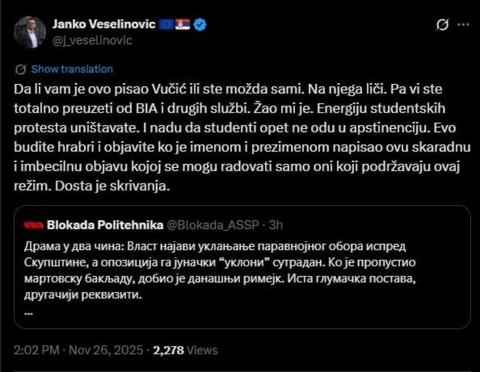This screenshot has height=372, width=480.
Task: Open the Janko Veselinovic display name
Action: click(104, 25)
